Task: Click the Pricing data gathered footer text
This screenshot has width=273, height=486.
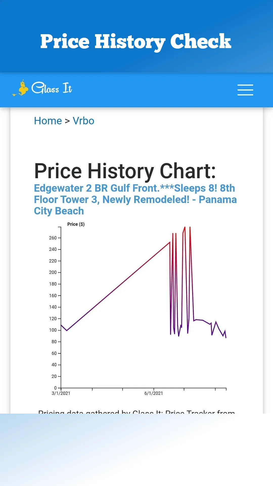Action: 136,412
